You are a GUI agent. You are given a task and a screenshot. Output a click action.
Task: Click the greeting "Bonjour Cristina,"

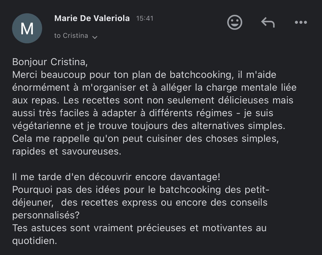pos(50,62)
